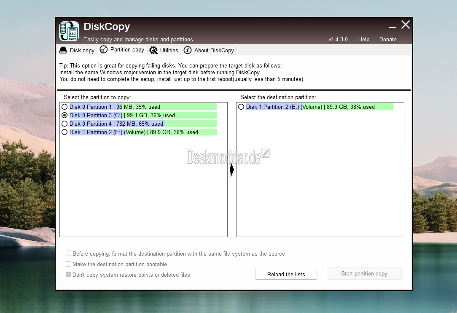This screenshot has height=313, width=457.
Task: Select source Disk 0 Partition 3 (C:) radio
Action: [65, 115]
